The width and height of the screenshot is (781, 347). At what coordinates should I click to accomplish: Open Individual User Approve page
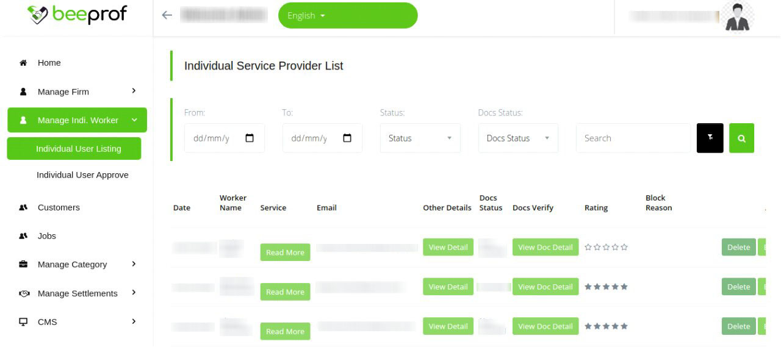tap(82, 175)
